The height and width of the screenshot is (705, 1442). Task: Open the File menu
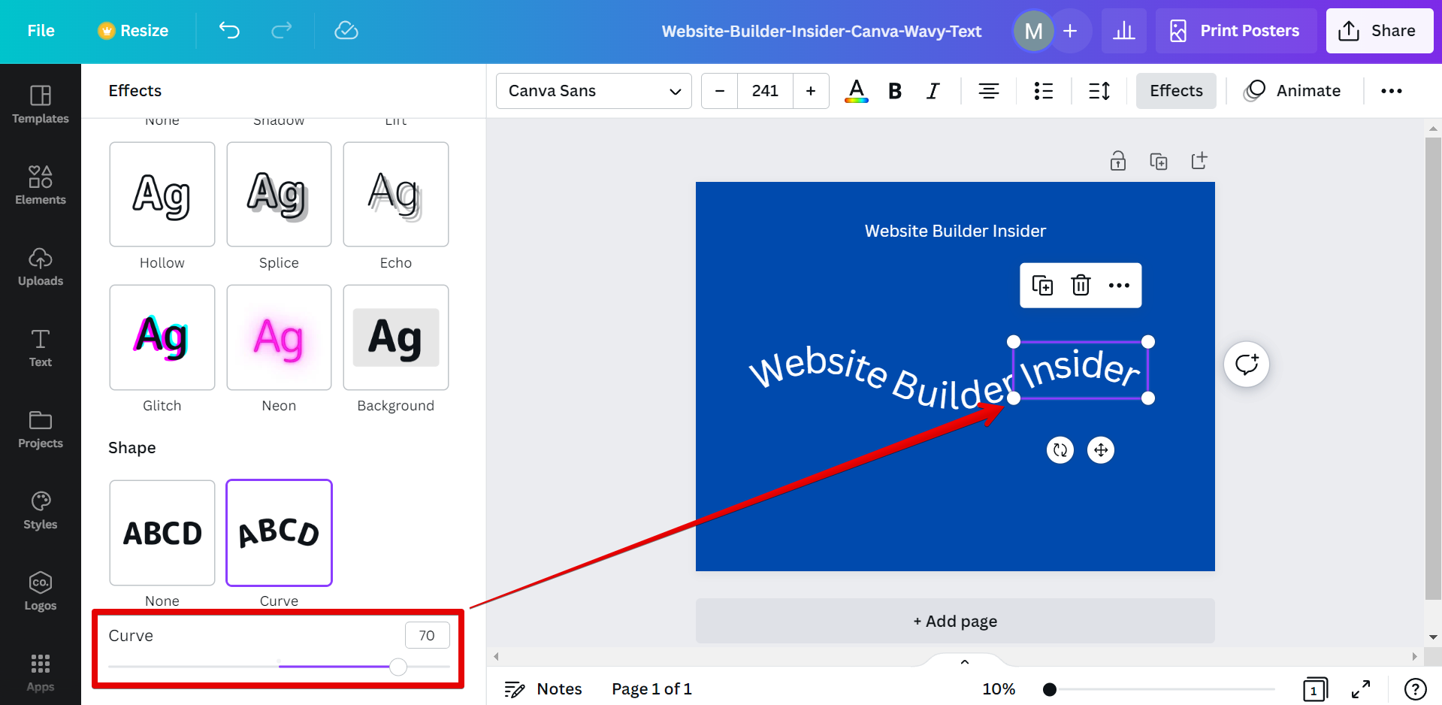(41, 31)
